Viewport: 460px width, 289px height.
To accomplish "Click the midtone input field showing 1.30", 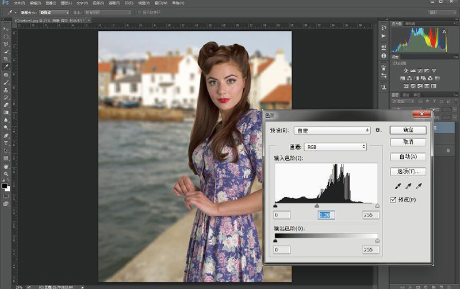I will [x=327, y=215].
